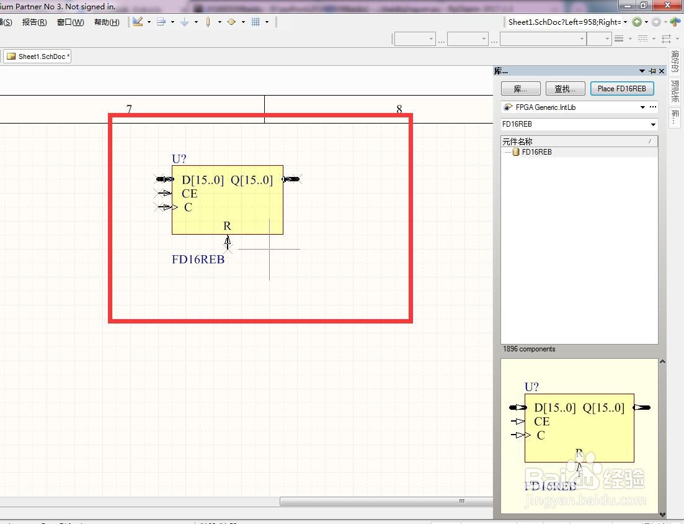
Task: Click the R pin label on component
Action: [227, 226]
